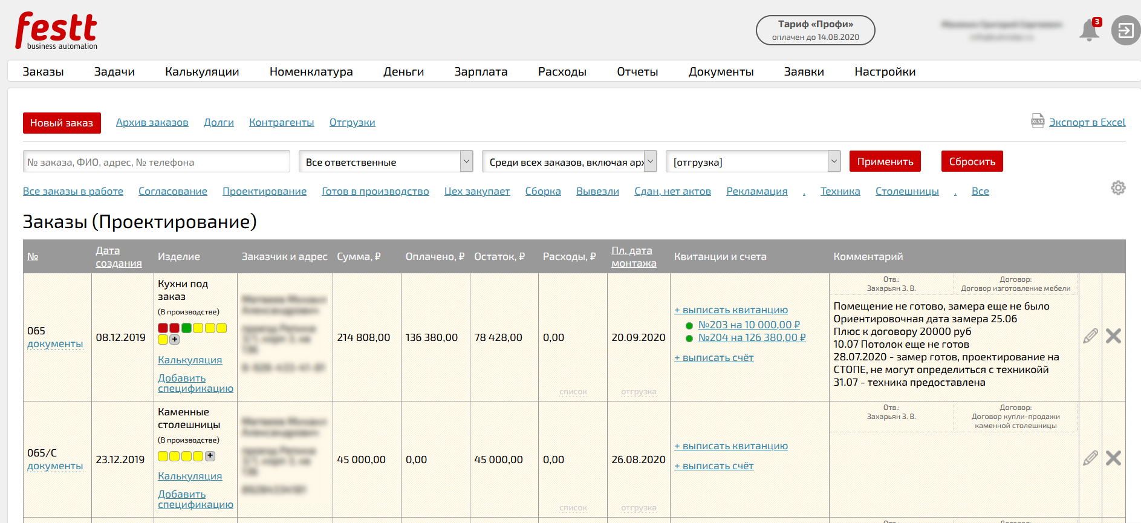Open the Долги link
Viewport: 1141px width, 523px height.
coord(219,122)
